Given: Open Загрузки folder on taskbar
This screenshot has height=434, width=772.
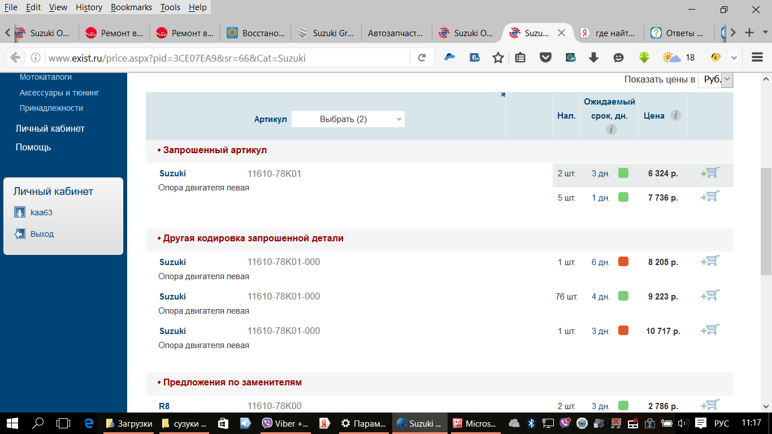Looking at the screenshot, I should click(x=129, y=423).
